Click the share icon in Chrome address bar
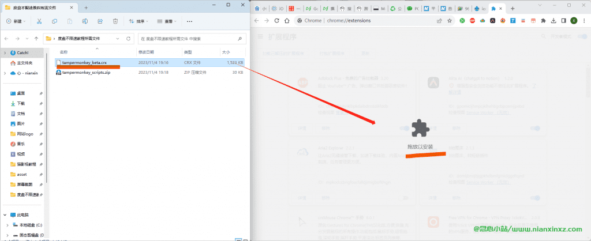 [439, 21]
